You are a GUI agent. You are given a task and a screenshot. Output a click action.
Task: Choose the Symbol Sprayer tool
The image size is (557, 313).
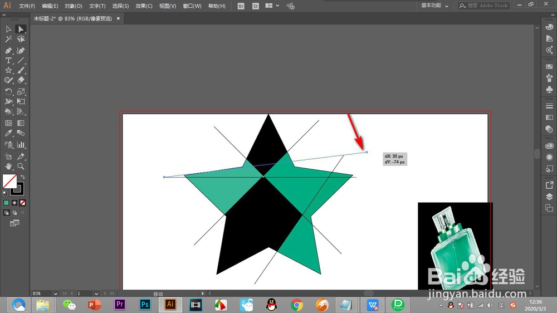pos(8,145)
